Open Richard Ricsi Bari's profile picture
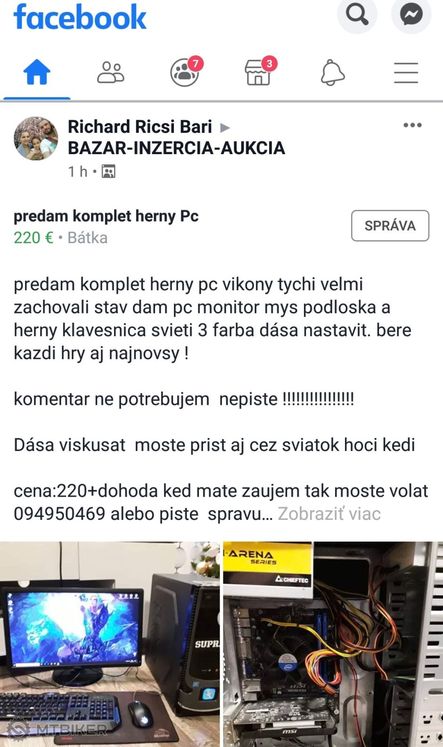The width and height of the screenshot is (443, 747). point(36,139)
